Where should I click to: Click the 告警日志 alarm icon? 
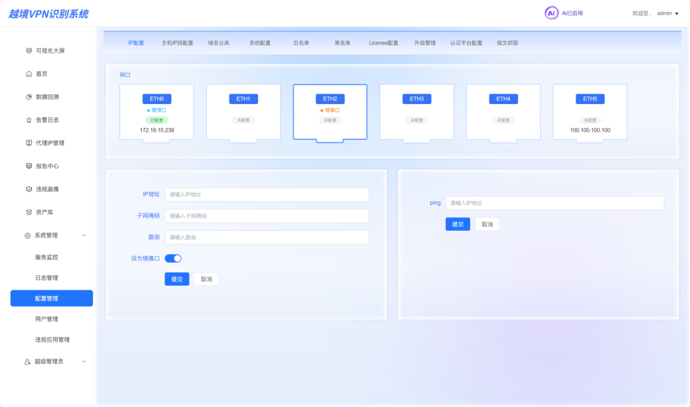pyautogui.click(x=29, y=120)
